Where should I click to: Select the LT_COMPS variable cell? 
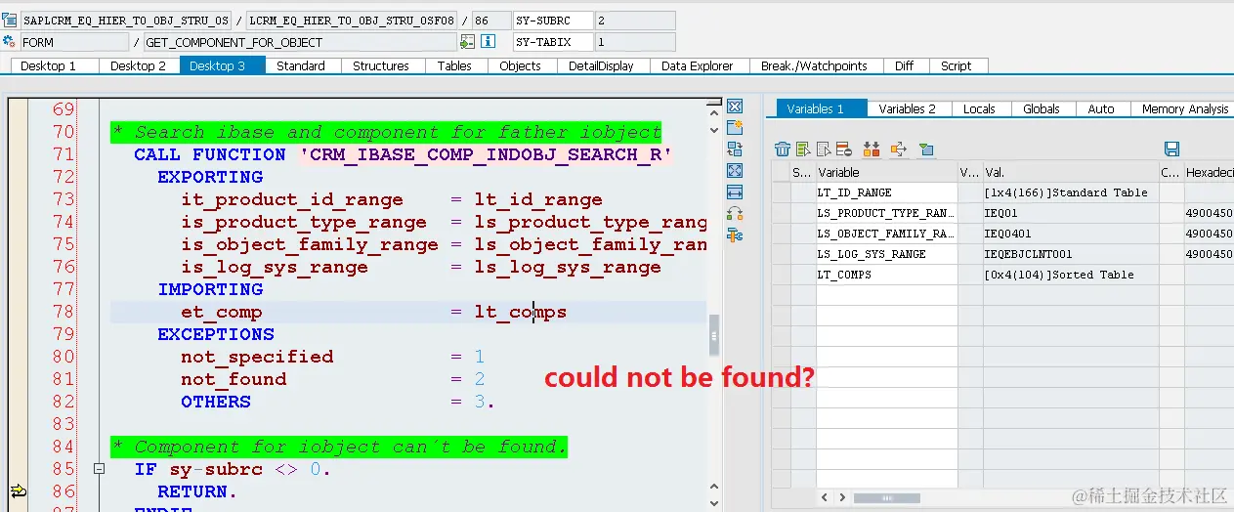click(x=887, y=275)
